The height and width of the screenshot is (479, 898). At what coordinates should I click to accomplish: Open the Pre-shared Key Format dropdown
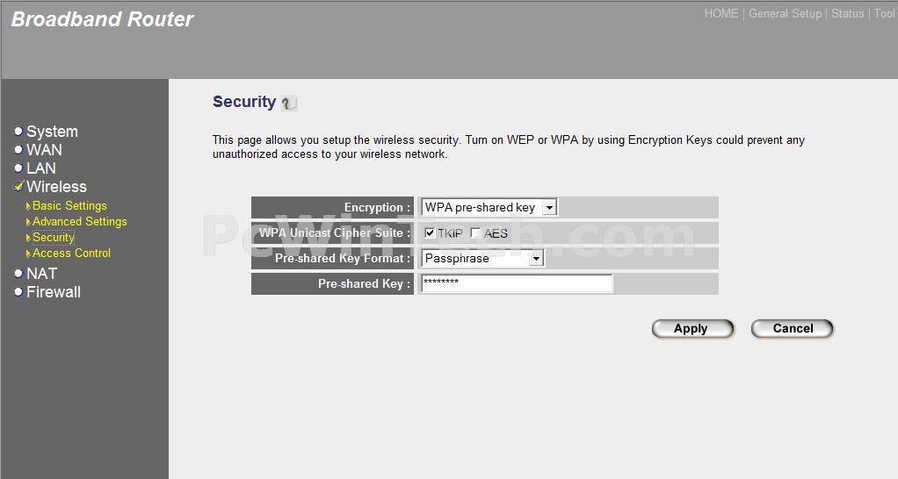[x=482, y=259]
